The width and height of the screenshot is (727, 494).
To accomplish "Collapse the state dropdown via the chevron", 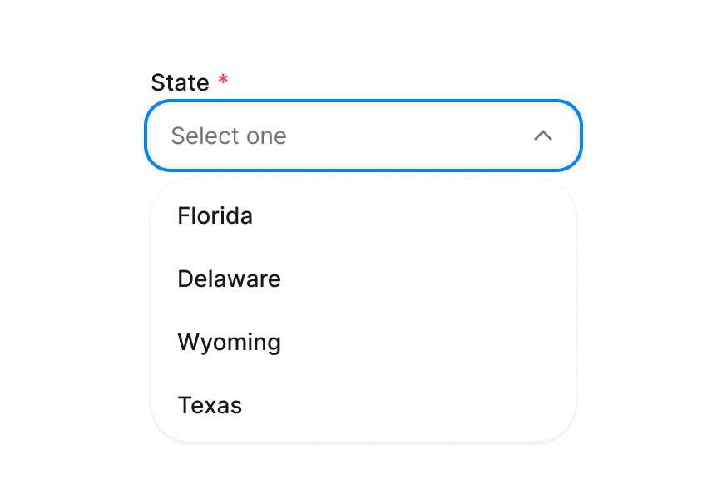I will pyautogui.click(x=543, y=136).
